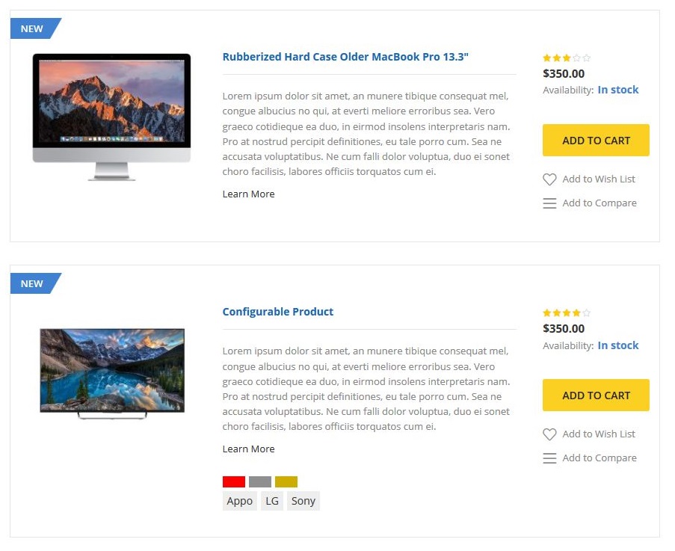Click compare lines icon for MacBook case
Viewport: 675px width, 551px height.
(549, 203)
